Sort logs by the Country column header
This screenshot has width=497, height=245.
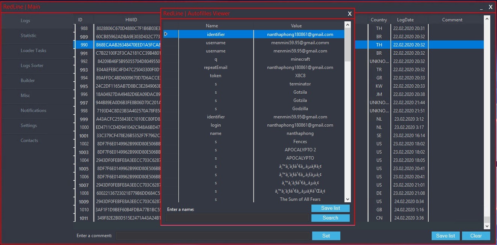click(379, 20)
